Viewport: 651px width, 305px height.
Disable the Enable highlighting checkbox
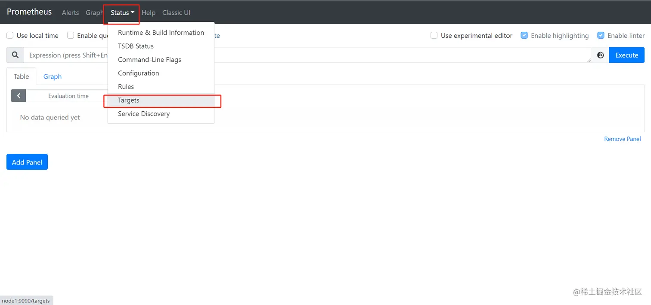tap(524, 36)
